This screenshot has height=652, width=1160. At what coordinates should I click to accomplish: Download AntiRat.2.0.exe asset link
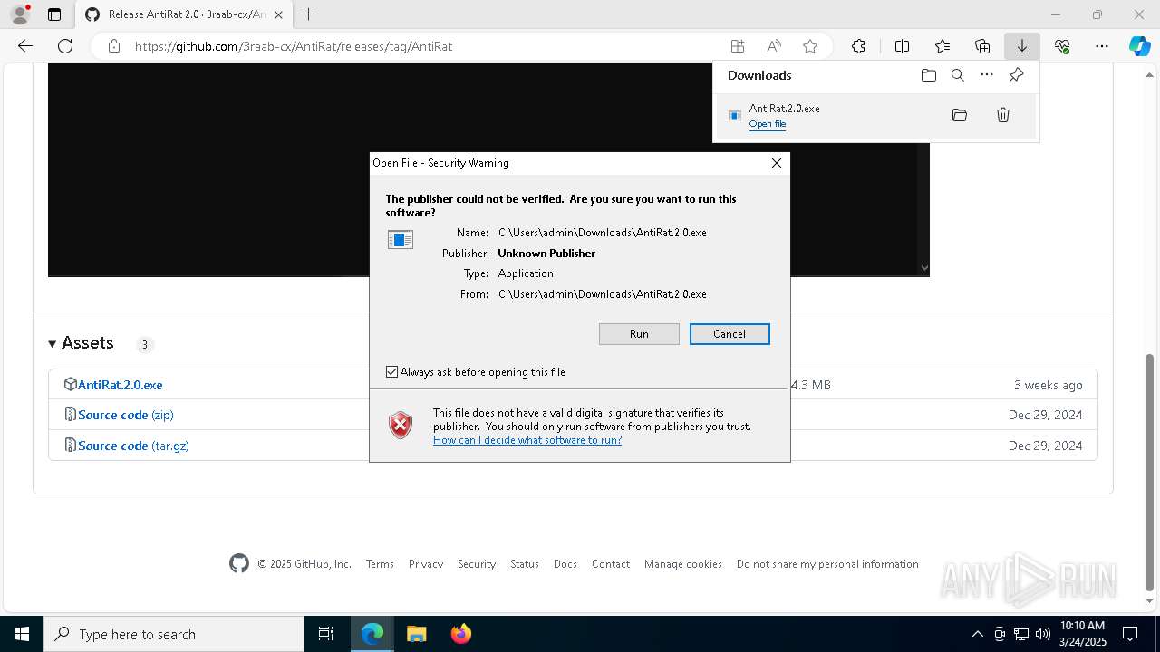click(120, 385)
